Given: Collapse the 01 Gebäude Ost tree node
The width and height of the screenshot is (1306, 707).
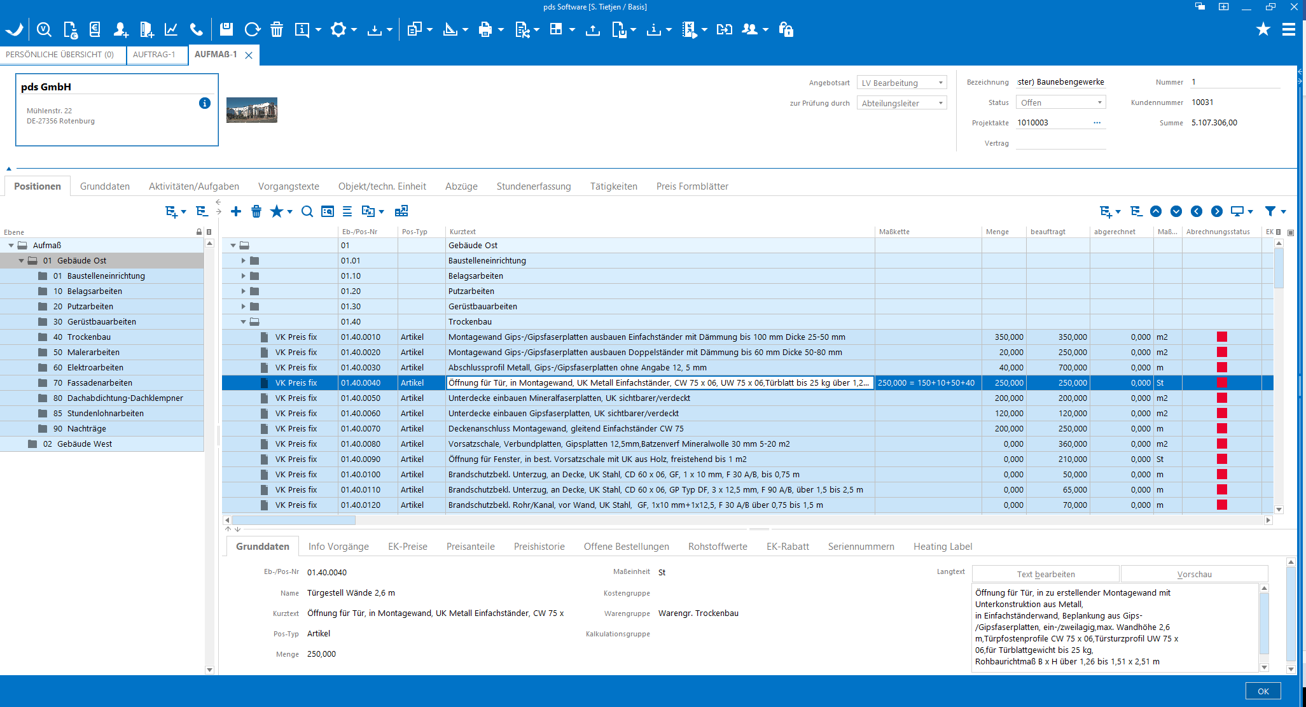Looking at the screenshot, I should (x=21, y=261).
